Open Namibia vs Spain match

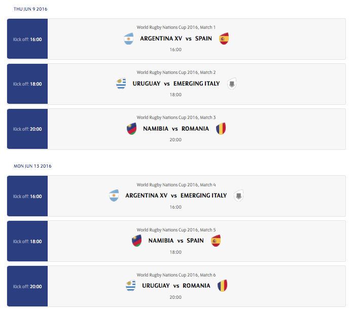[x=176, y=241]
